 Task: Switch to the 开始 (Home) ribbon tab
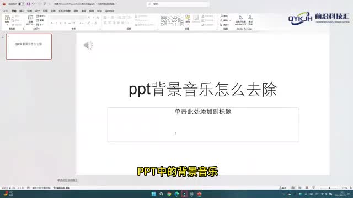click(14, 11)
